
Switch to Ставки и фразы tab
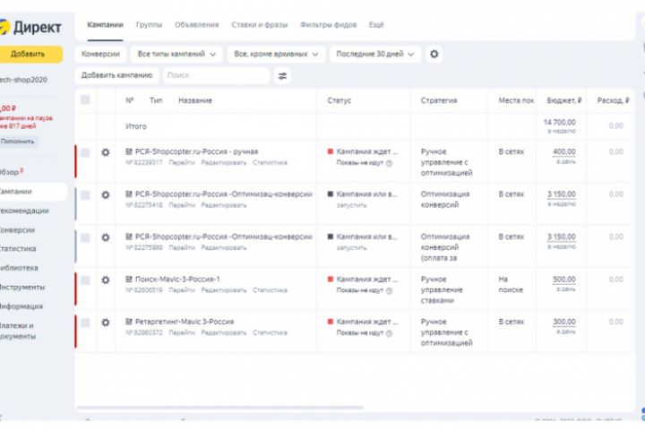(x=259, y=25)
